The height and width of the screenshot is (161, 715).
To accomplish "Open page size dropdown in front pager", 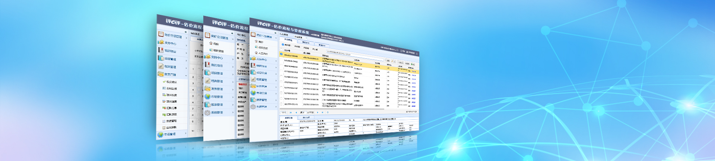I will click(x=283, y=112).
